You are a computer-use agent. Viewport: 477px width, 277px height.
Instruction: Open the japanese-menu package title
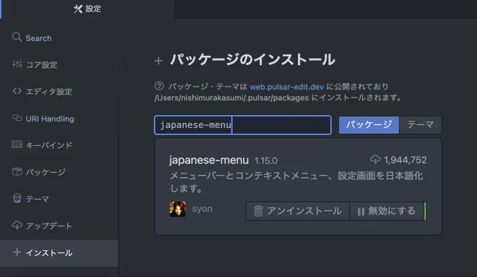click(x=209, y=160)
